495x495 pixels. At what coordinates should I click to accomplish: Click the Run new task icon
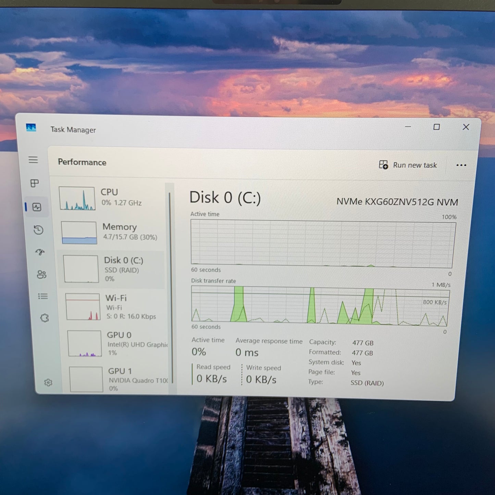click(x=384, y=165)
